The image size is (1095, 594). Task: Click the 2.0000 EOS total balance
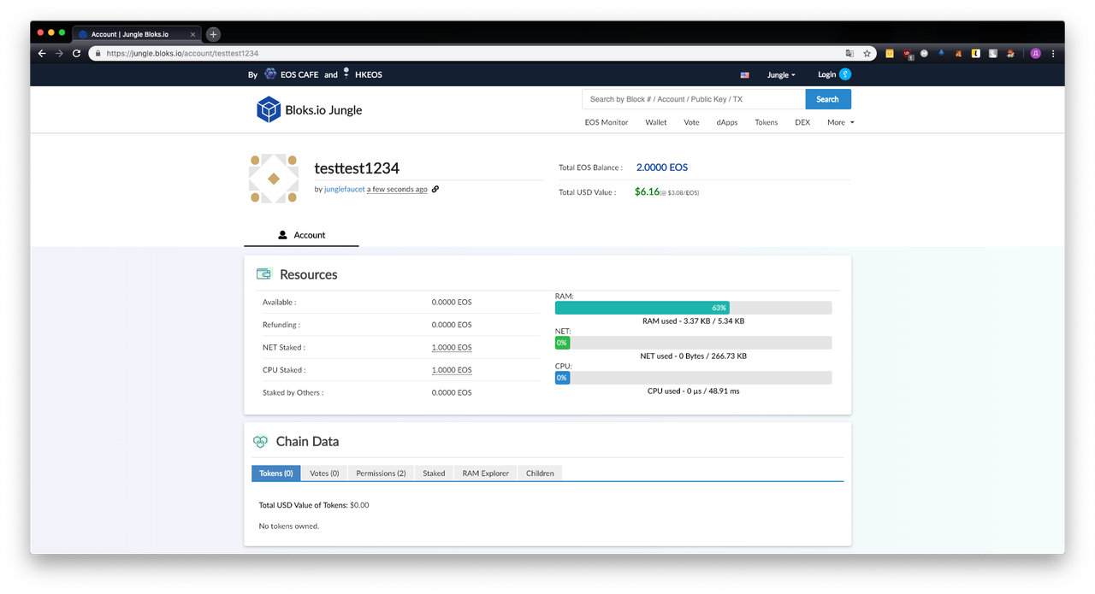(x=662, y=168)
